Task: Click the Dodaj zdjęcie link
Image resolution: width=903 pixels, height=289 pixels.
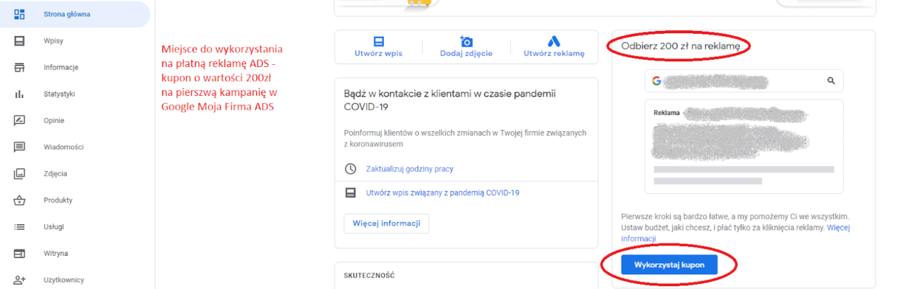Action: pos(466,54)
